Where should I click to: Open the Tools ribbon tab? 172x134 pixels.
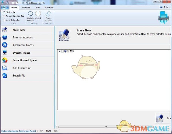[x=38, y=8]
